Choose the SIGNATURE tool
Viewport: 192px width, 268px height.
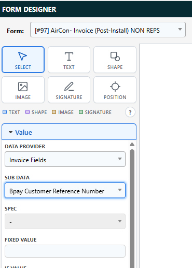[x=69, y=90]
